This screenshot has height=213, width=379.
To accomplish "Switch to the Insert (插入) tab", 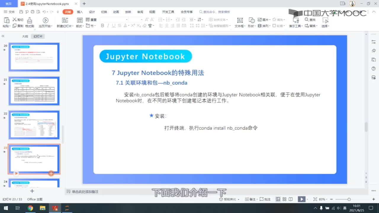I will click(80, 12).
